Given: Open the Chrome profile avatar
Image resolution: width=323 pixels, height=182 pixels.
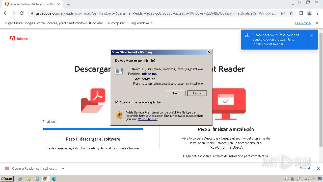Looking at the screenshot, I should (x=309, y=13).
